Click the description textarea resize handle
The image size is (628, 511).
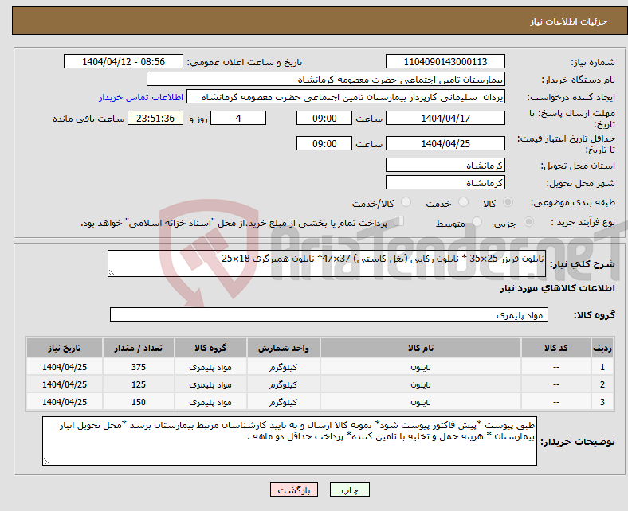pos(112,272)
